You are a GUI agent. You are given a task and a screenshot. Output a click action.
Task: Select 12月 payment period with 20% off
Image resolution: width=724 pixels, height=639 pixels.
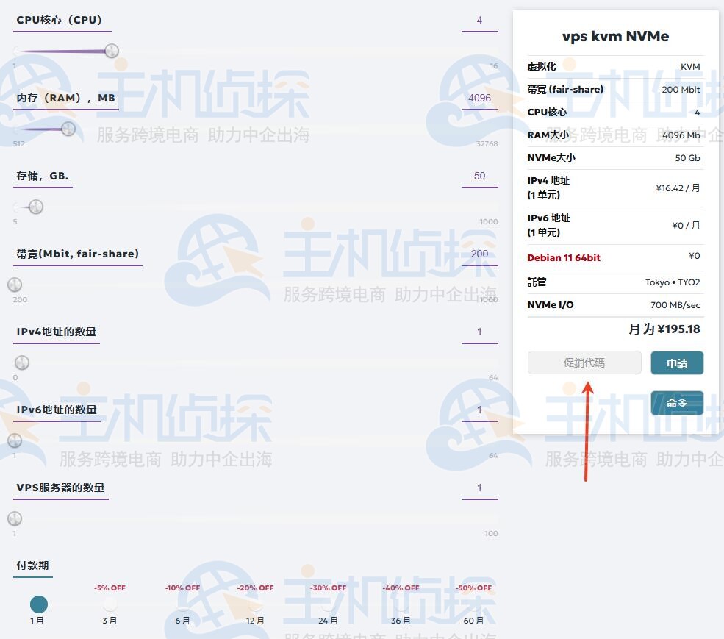coord(255,604)
